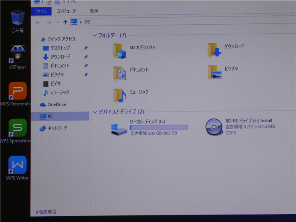Select ドキュメント in the sidebar

point(56,66)
